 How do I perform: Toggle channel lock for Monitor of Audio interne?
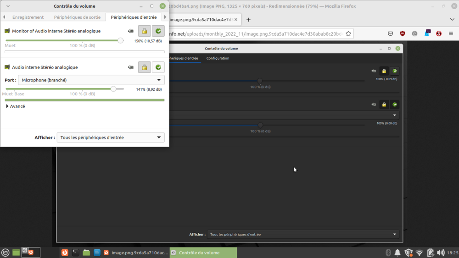click(144, 31)
